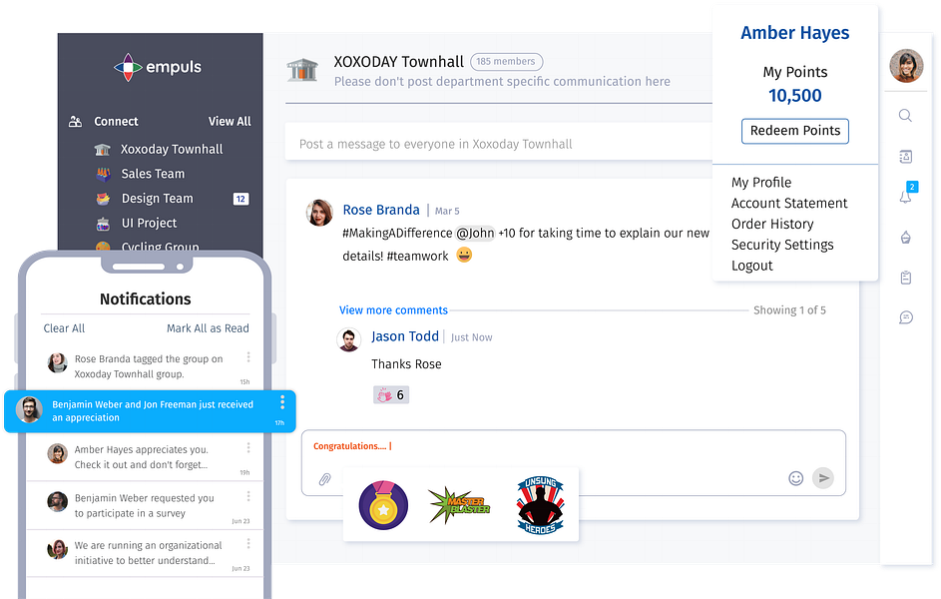Select the Master Blaster badge sticker
941x599 pixels.
[x=460, y=505]
